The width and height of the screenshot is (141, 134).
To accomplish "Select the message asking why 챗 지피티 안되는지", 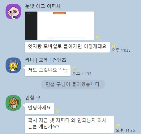I will tap(69, 124).
